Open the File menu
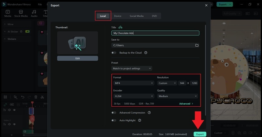 [40, 4]
